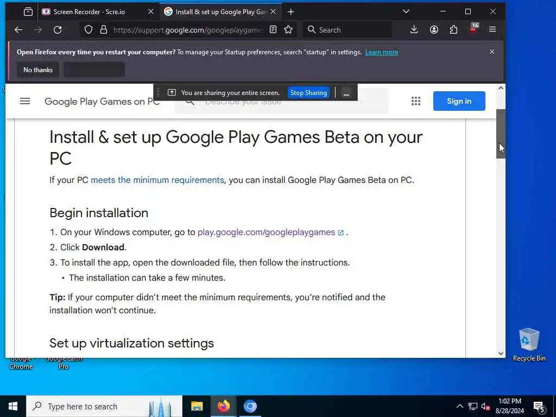Click Type here to search taskbar box
Viewport: 556px width, 417px height.
(105, 406)
